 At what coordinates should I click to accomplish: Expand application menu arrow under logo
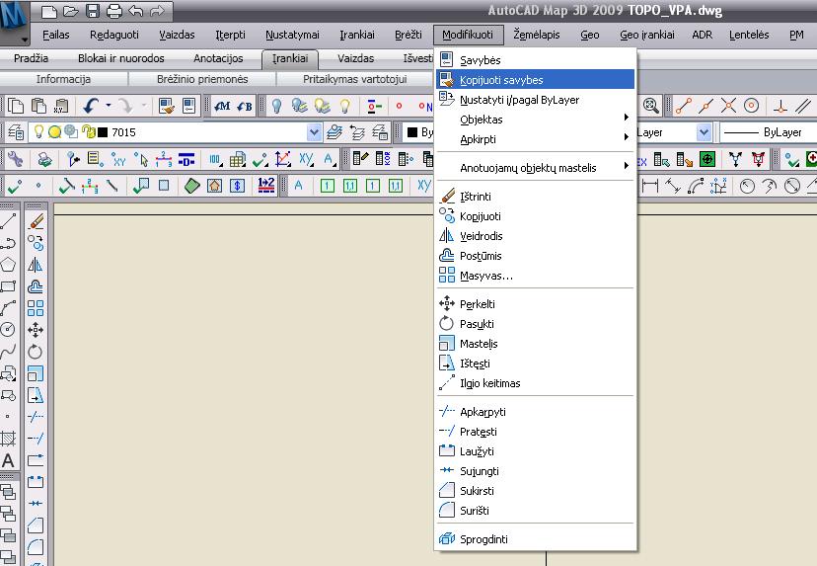point(25,40)
